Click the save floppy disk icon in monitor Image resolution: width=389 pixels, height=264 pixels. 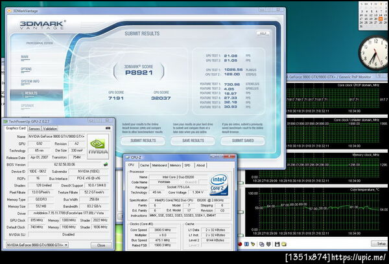coord(277,244)
